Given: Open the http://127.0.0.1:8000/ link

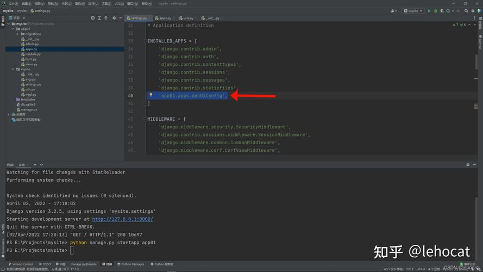Looking at the screenshot, I should click(123, 219).
